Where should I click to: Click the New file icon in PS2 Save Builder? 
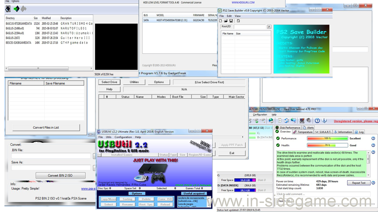(x=221, y=21)
